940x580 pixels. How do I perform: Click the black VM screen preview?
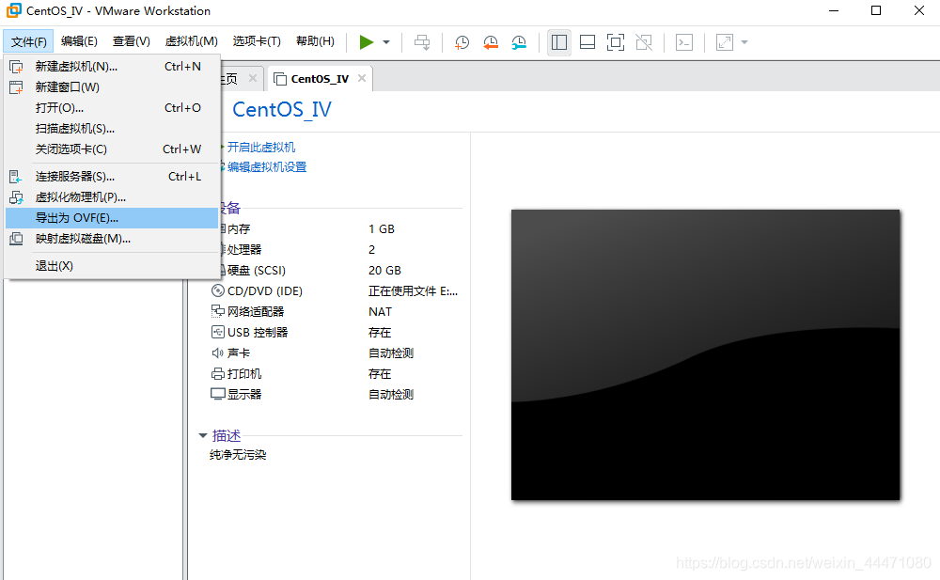705,354
